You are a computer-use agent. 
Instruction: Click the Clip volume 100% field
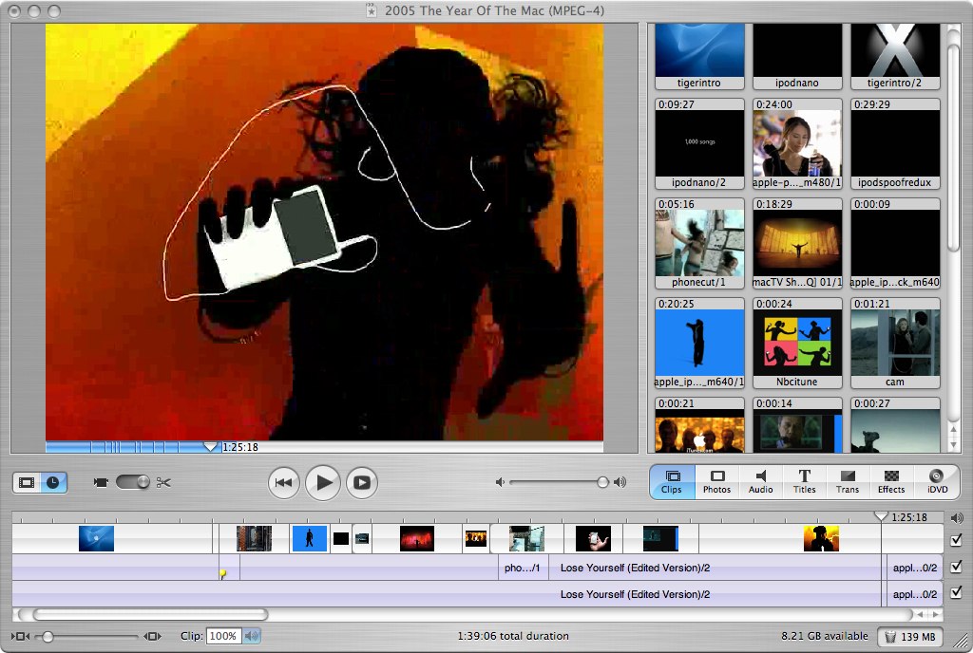pos(223,636)
